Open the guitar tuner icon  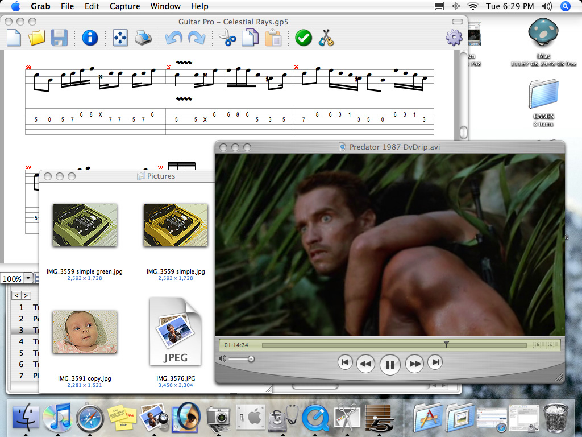click(326, 38)
